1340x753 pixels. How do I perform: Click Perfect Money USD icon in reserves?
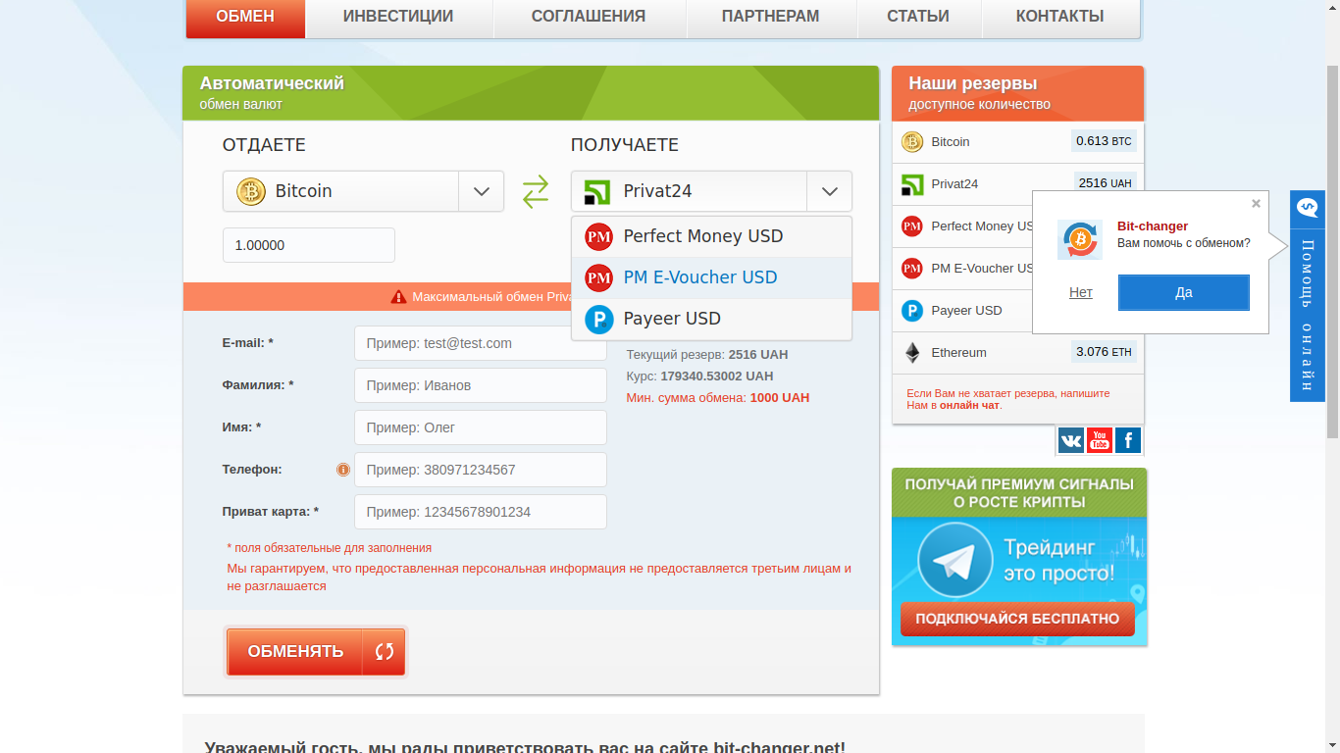coord(912,226)
